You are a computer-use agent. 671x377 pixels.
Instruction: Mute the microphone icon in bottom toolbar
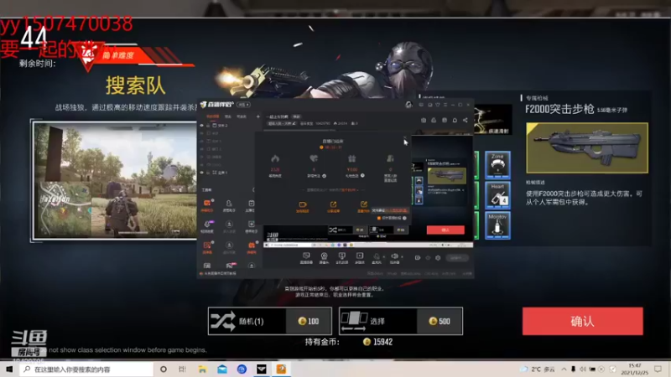point(376,257)
